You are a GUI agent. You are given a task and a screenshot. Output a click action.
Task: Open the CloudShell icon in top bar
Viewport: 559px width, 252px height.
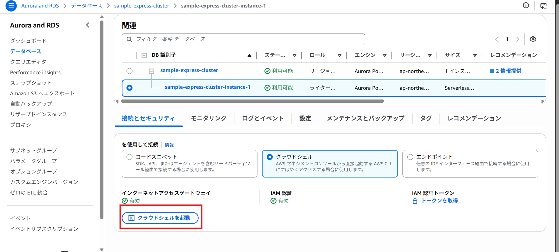[x=543, y=6]
